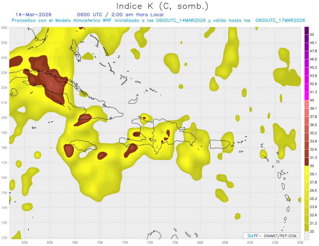This screenshot has width=319, height=246.
Task: Click the colorbar value "25.2"
Action: [x=313, y=199]
